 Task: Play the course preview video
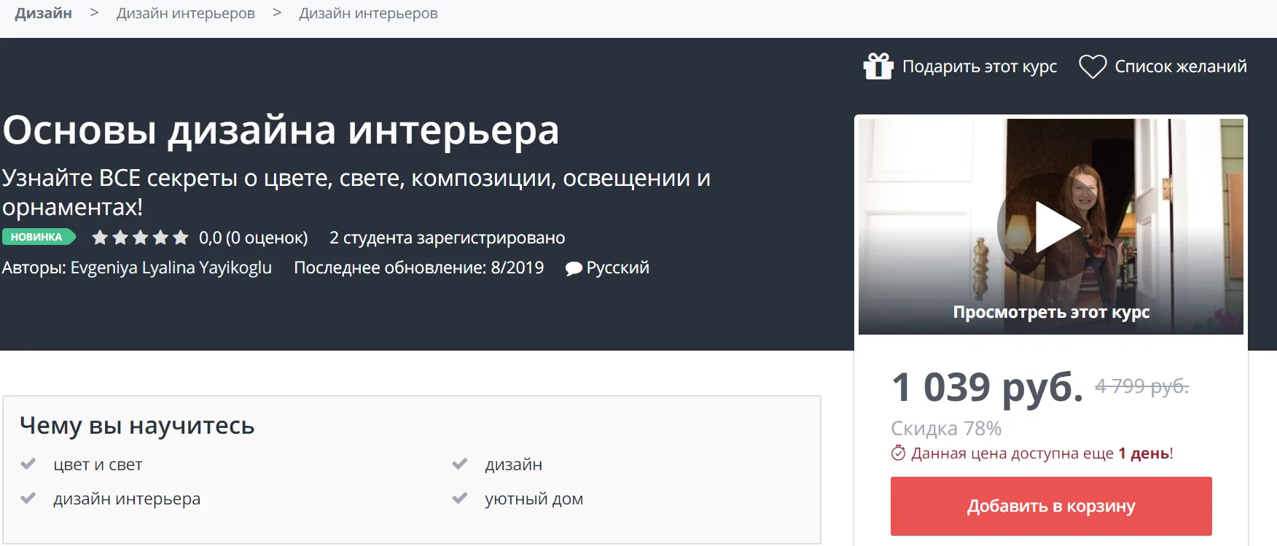[x=1050, y=227]
